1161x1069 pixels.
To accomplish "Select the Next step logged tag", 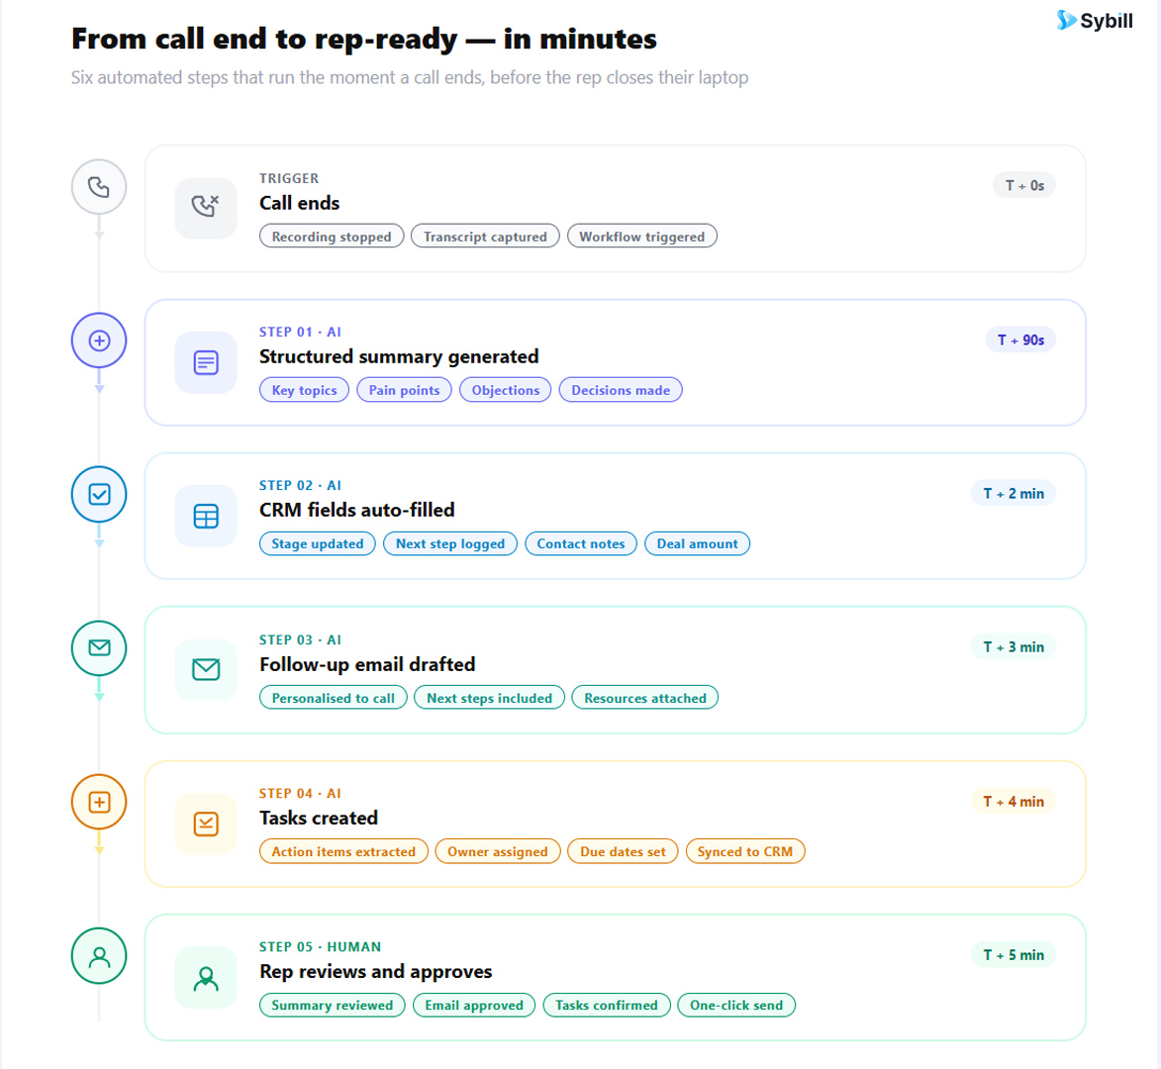I will (450, 543).
